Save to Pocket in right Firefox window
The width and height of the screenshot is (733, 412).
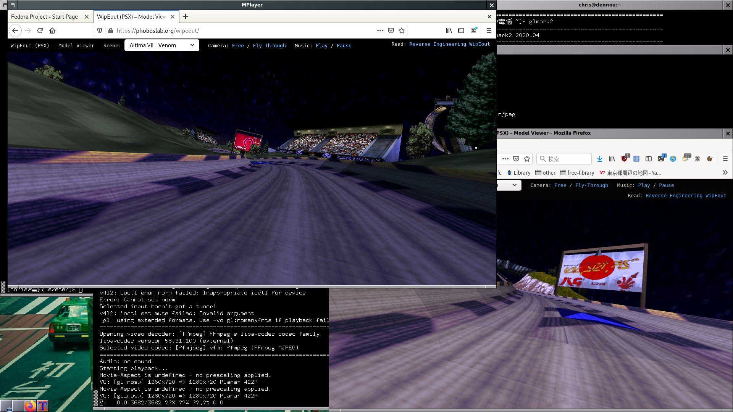point(516,159)
